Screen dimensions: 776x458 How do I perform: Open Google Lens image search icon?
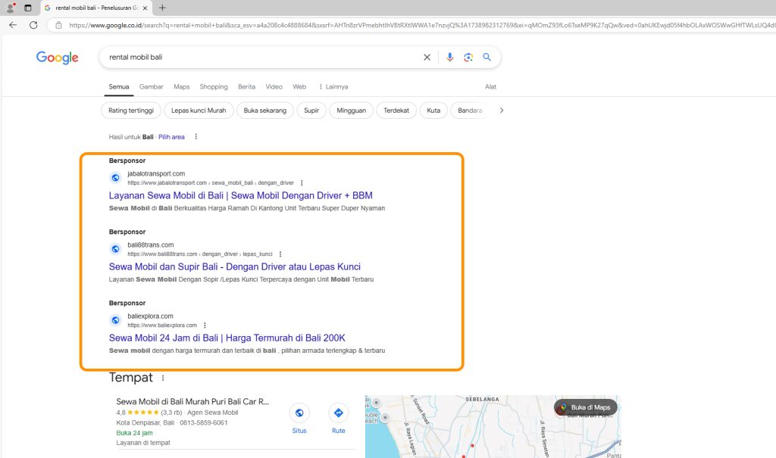(x=468, y=58)
